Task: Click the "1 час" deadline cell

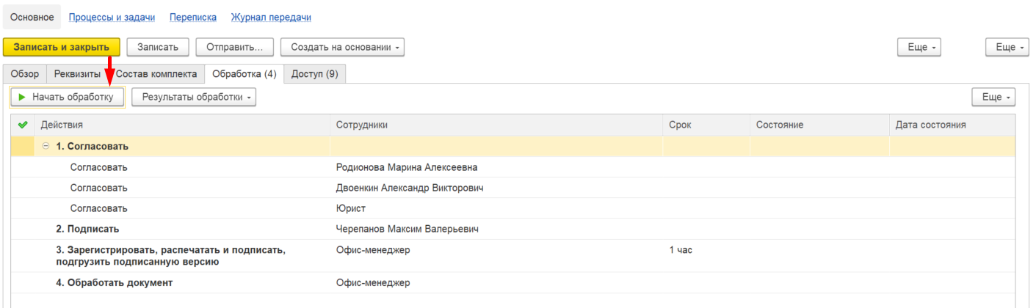Action: click(x=706, y=256)
